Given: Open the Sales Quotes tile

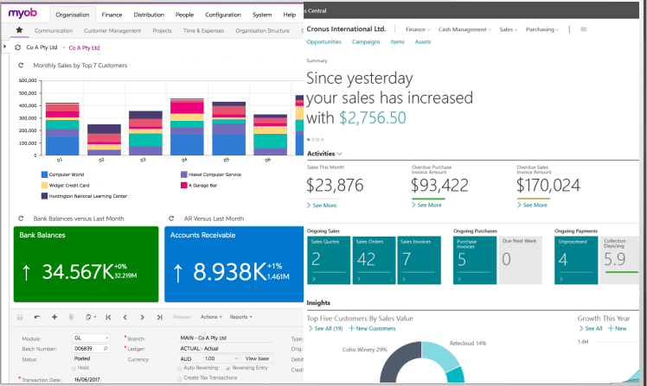Looking at the screenshot, I should pos(329,260).
